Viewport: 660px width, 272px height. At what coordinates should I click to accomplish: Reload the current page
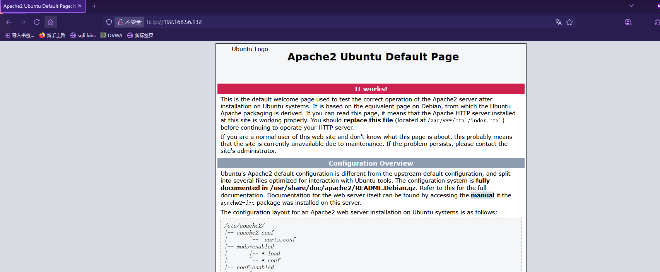point(37,22)
